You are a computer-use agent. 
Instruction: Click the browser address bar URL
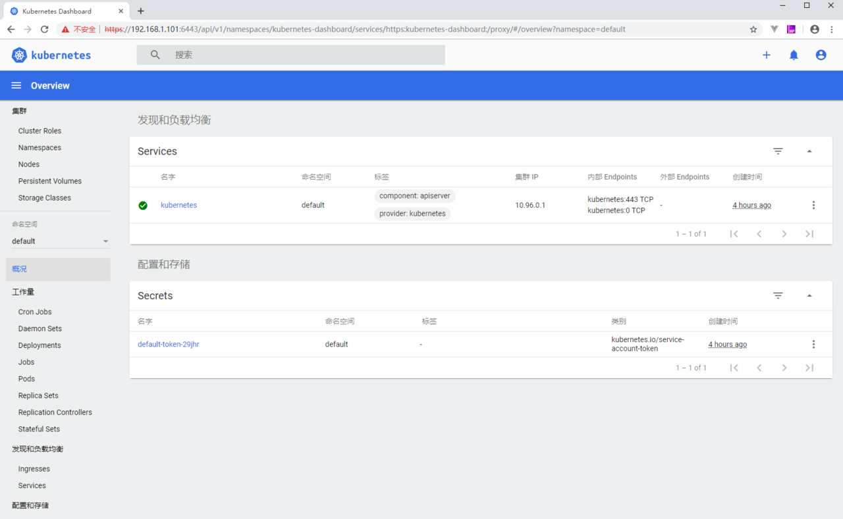click(365, 30)
